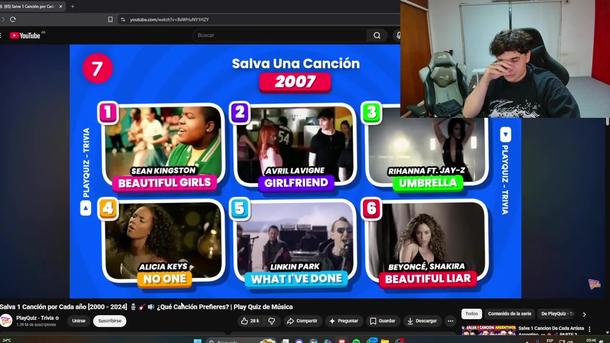Open site information icon beside the URL
610x343 pixels.
123,20
